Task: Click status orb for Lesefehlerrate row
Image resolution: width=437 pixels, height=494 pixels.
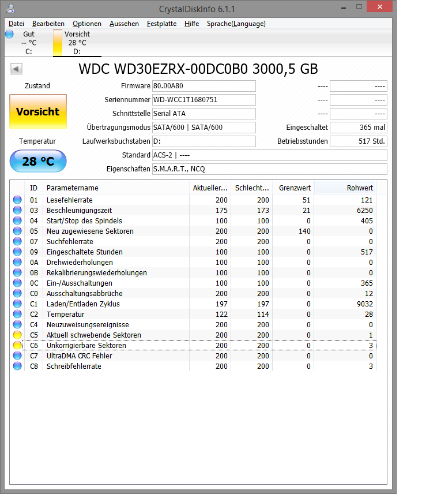Action: click(17, 200)
